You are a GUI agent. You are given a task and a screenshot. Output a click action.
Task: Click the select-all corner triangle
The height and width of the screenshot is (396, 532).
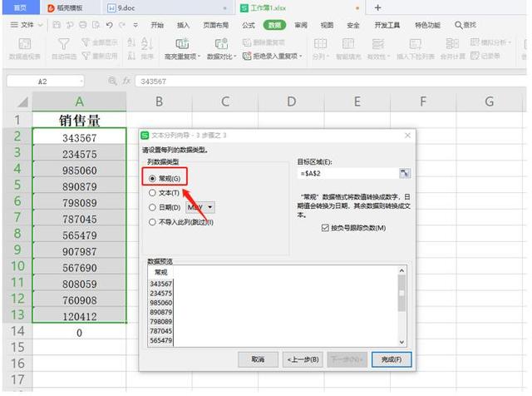point(22,101)
